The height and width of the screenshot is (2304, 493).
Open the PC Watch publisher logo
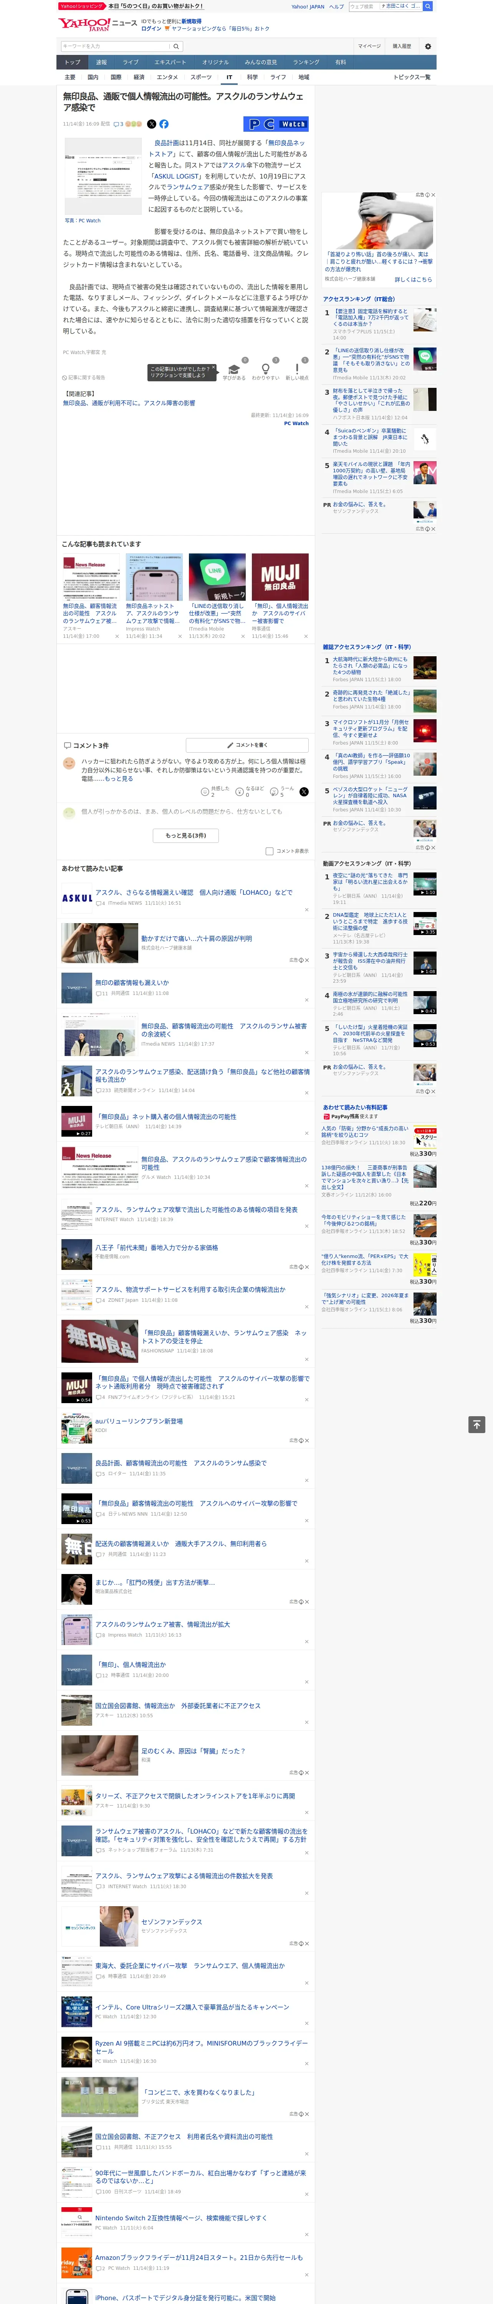coord(276,124)
